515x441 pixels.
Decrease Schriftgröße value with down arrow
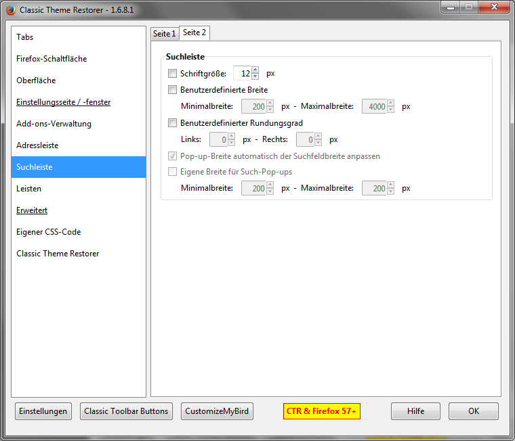coord(255,76)
